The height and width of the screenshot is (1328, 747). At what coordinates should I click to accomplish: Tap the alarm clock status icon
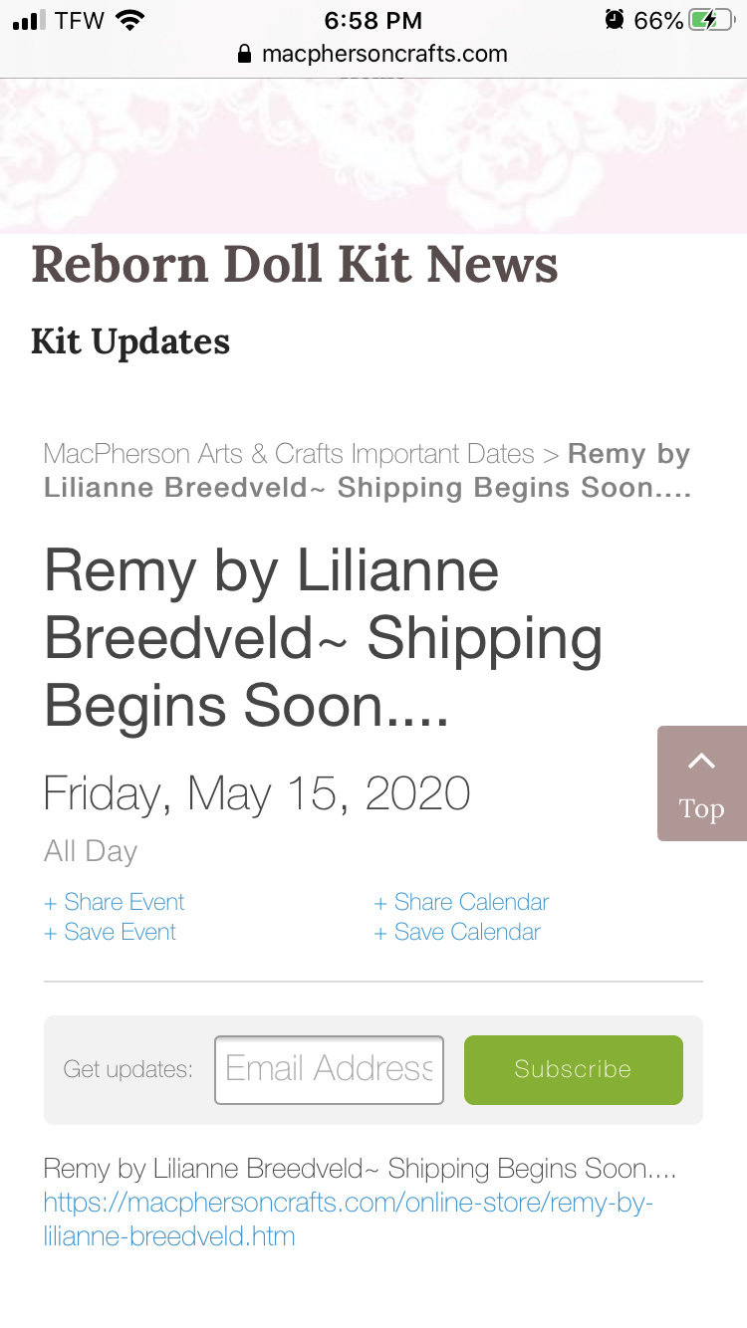point(615,20)
